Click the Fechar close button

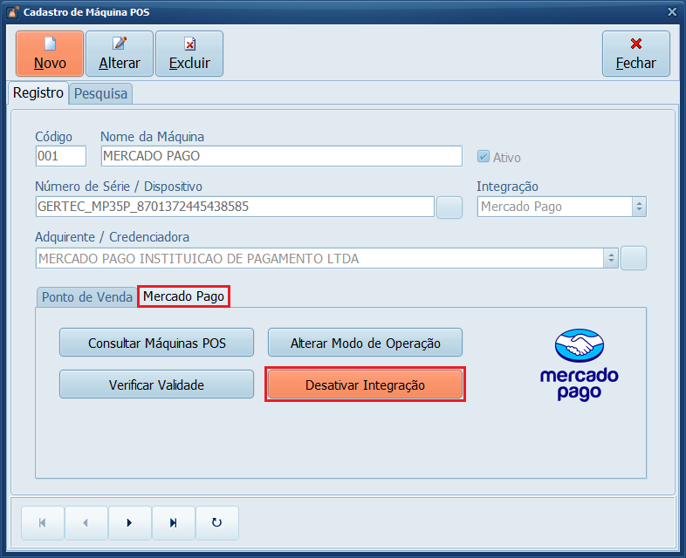click(x=635, y=53)
